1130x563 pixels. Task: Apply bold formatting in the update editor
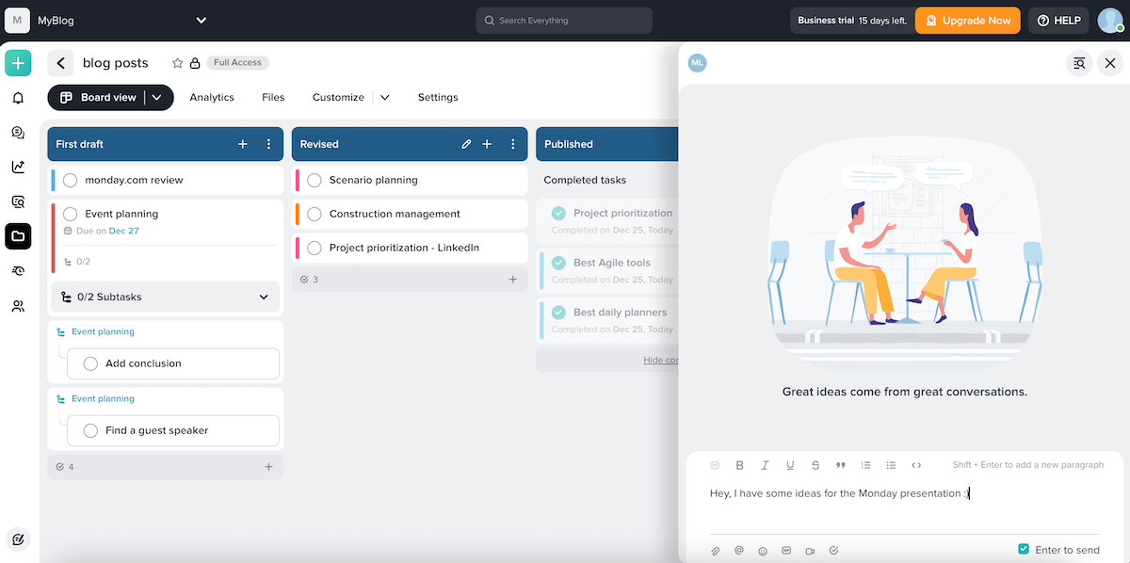coord(739,464)
